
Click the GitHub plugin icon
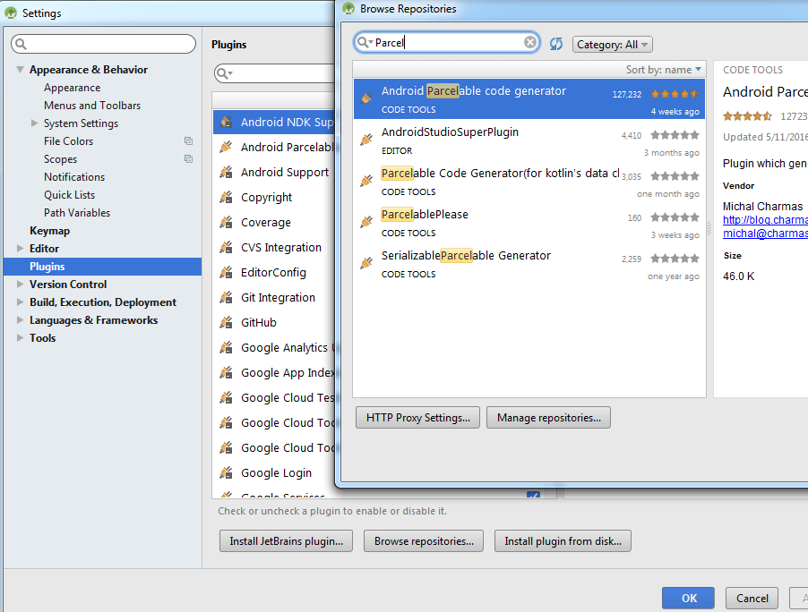pos(226,323)
